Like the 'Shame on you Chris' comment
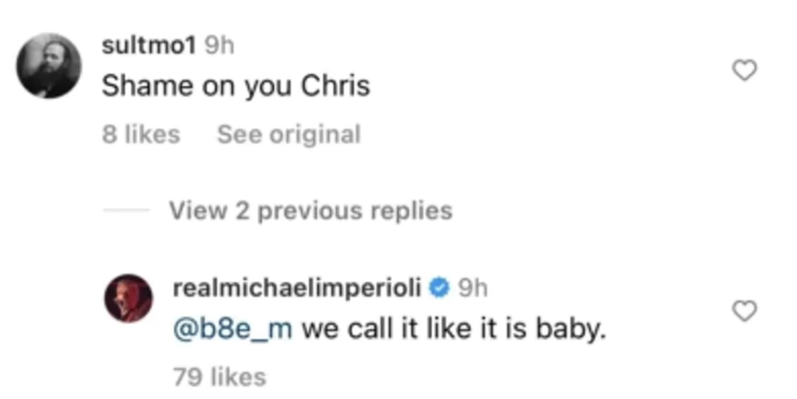Viewport: 797px width, 399px height. 744,72
